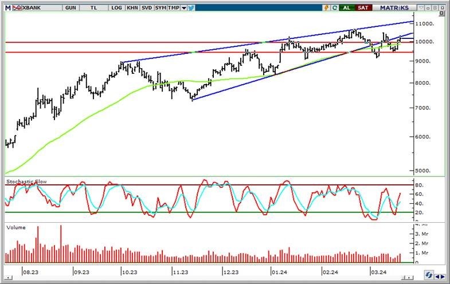Viewport: 450px width, 284px height.
Task: Click the 11.23 date label
Action: pos(181,272)
